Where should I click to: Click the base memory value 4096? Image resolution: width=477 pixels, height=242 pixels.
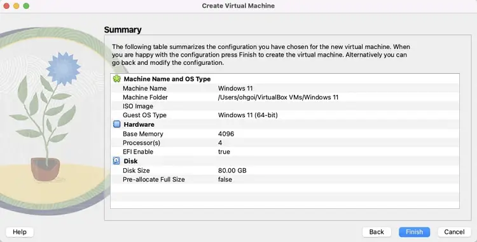coord(226,134)
